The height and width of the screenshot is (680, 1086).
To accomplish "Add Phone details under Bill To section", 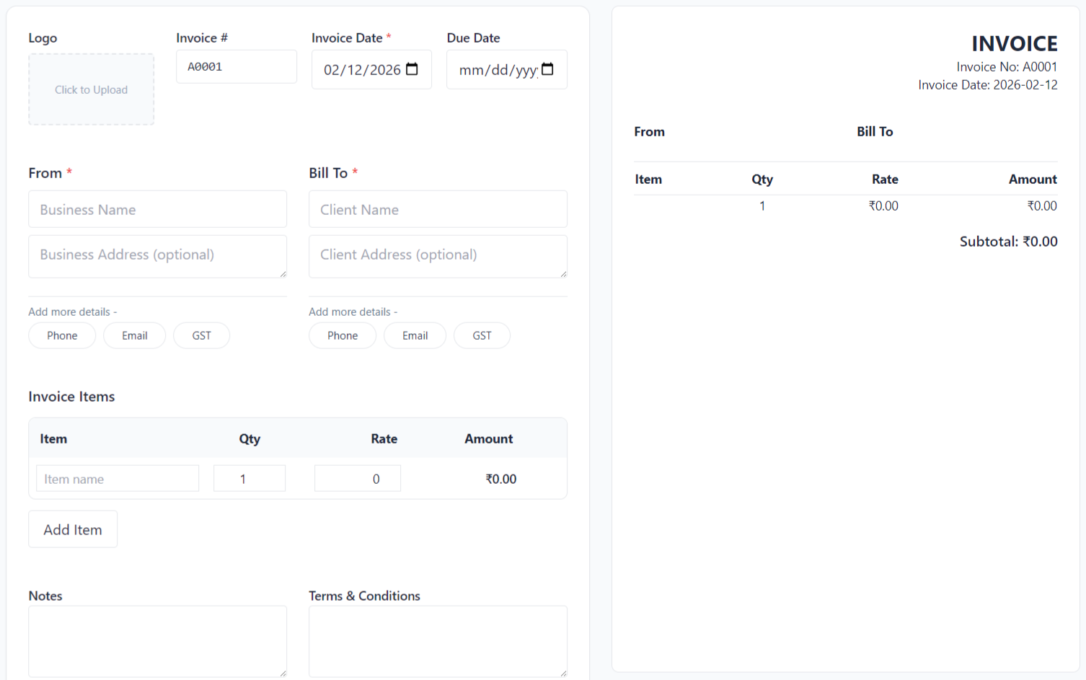I will pyautogui.click(x=342, y=335).
